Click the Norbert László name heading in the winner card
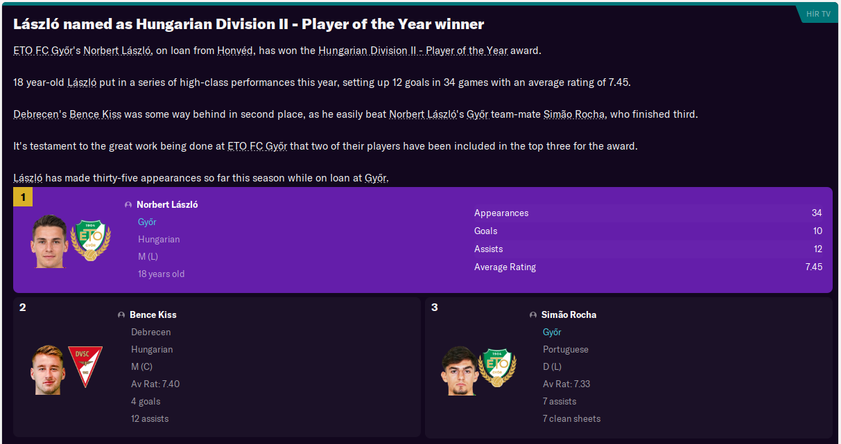This screenshot has height=444, width=841. point(167,205)
